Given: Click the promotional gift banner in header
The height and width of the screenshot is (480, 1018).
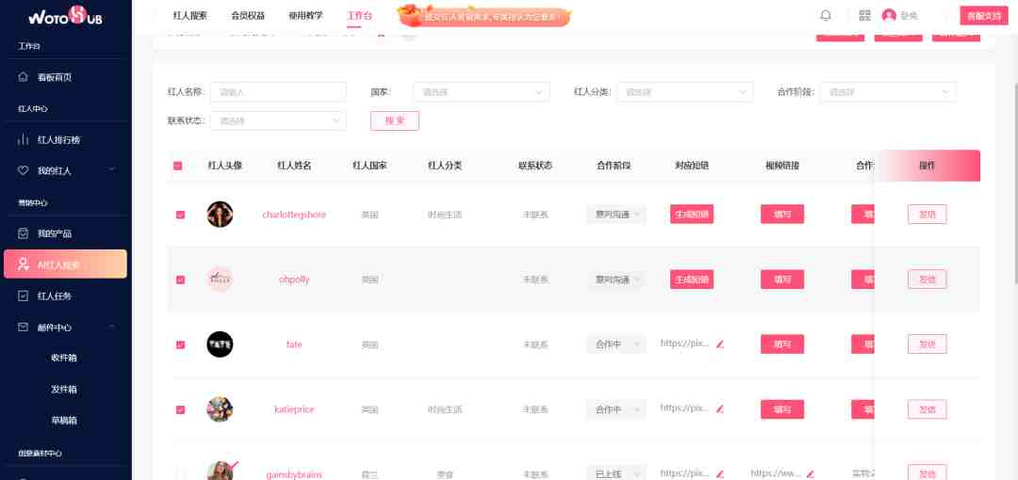Looking at the screenshot, I should (484, 16).
